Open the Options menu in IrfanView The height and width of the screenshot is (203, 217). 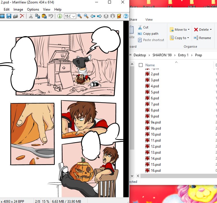tap(33, 9)
